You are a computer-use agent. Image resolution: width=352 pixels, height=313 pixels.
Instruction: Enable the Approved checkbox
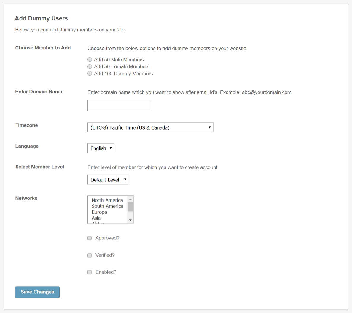(90, 238)
